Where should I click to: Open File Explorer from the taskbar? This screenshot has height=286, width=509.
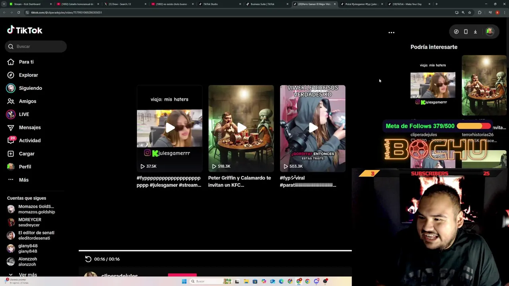tap(246, 281)
